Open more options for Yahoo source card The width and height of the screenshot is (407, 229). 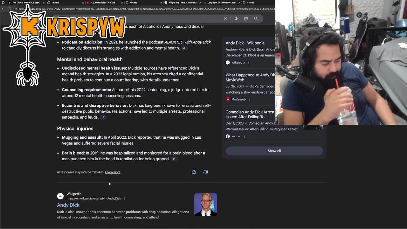click(x=244, y=136)
